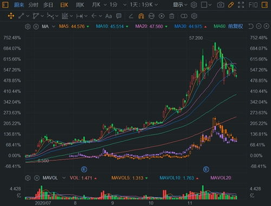
Task: Expand trend line tool options arrow
Action: 28,16
